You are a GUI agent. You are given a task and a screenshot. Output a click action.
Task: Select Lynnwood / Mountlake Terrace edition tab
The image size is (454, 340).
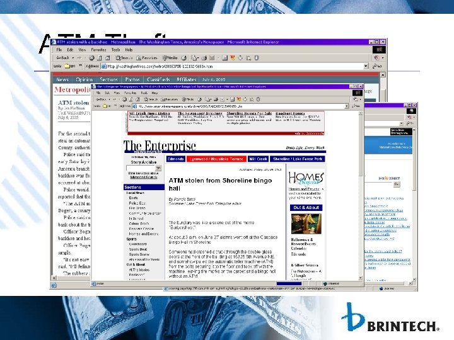click(216, 159)
